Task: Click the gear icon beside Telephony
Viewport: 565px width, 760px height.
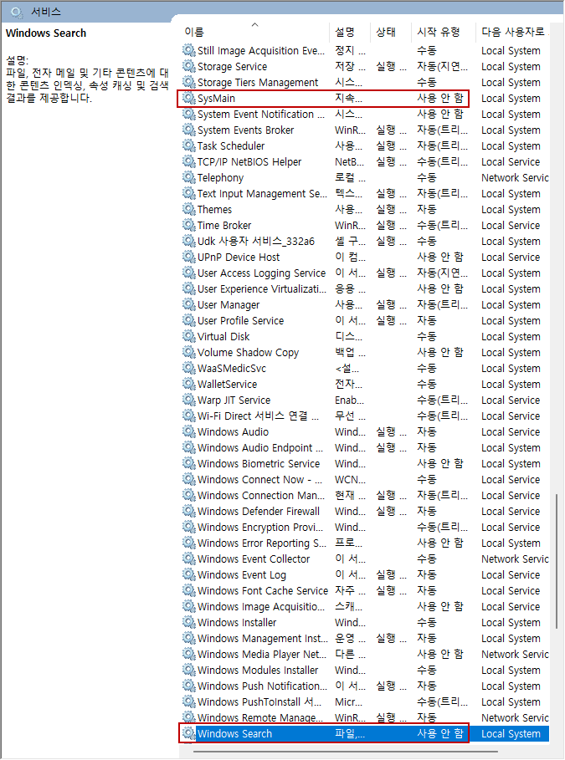Action: click(189, 177)
